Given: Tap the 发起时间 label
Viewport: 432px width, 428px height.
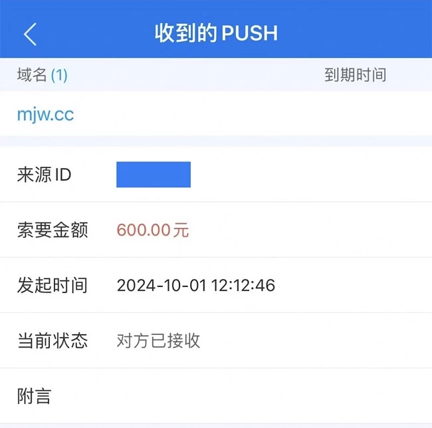Looking at the screenshot, I should click(53, 285).
